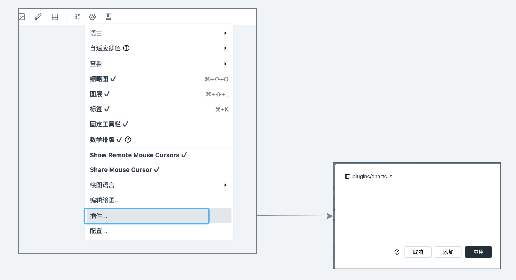Screen dimensions: 516x280
Task: Click the 取消 cancel button
Action: [x=418, y=252]
